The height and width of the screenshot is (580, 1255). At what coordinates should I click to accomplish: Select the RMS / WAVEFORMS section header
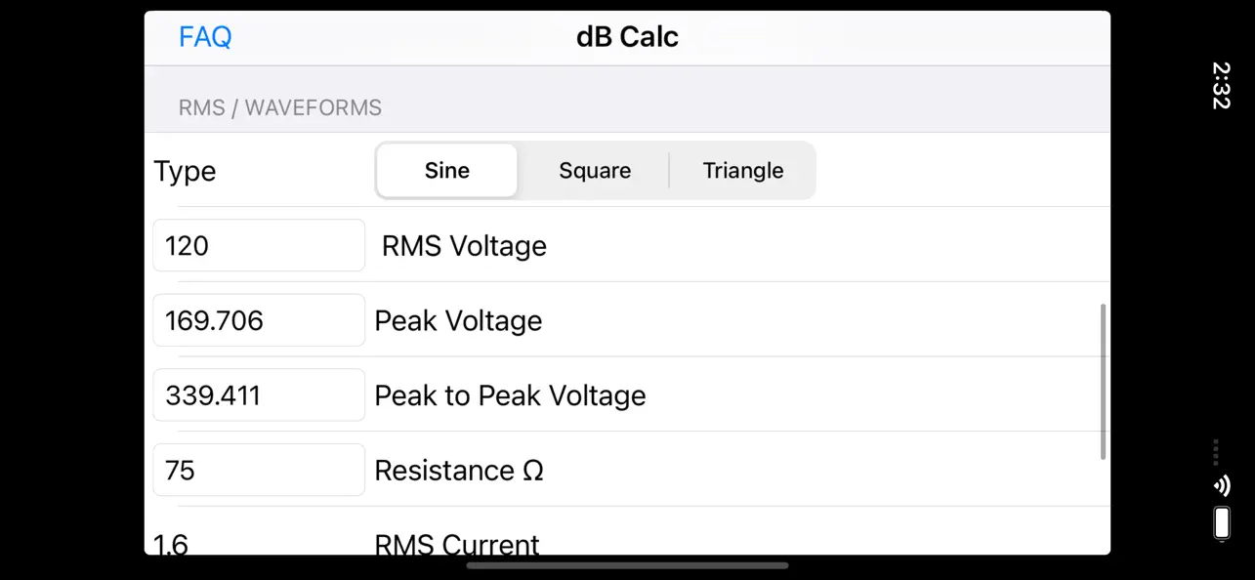click(280, 107)
